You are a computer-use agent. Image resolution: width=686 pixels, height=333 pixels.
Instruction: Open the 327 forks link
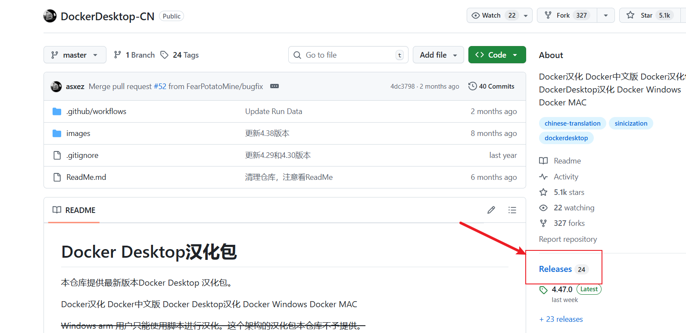click(569, 223)
